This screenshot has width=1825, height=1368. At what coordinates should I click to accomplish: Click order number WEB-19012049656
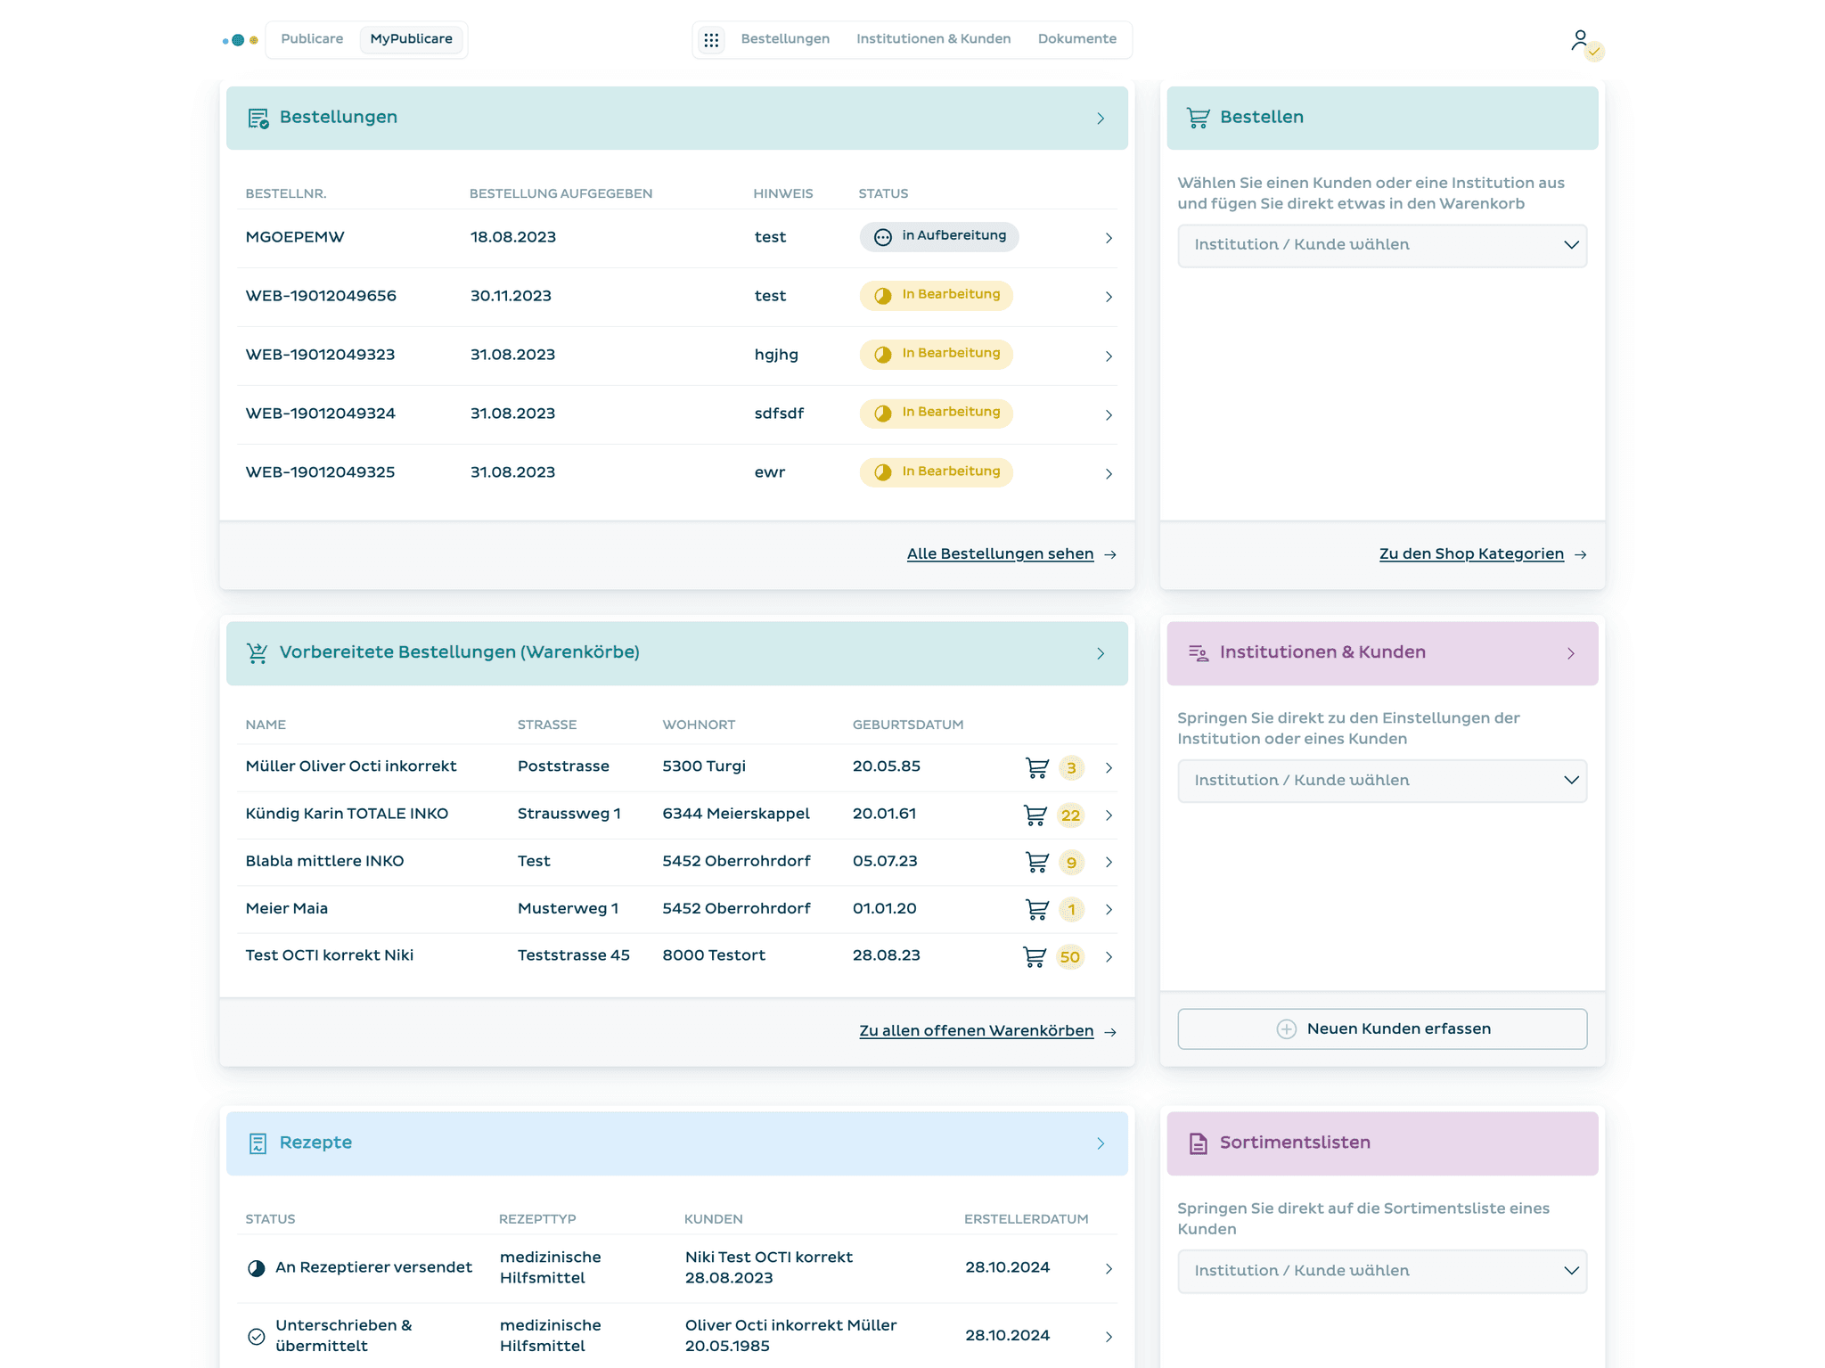(x=321, y=296)
